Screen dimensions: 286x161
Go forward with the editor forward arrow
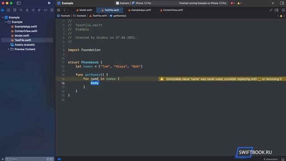68,10
